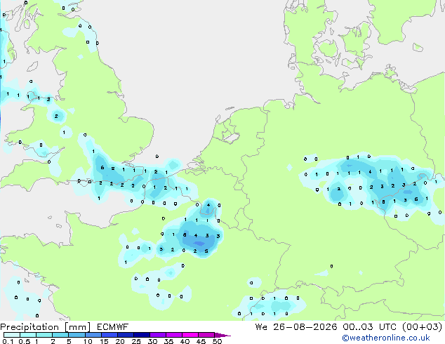Click the 0.1–0.5 mm legend color swatch
445x344 pixels.
click(12, 335)
